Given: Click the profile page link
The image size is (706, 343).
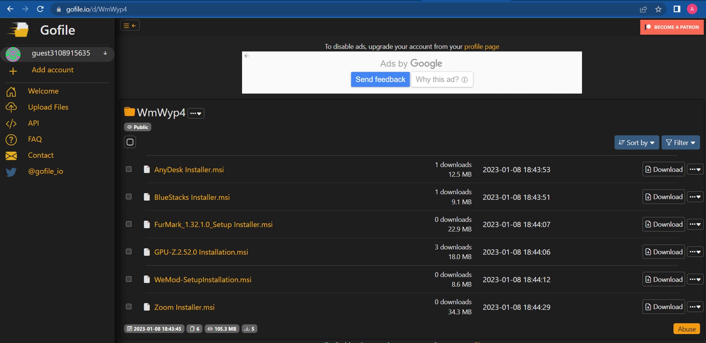Looking at the screenshot, I should (481, 47).
